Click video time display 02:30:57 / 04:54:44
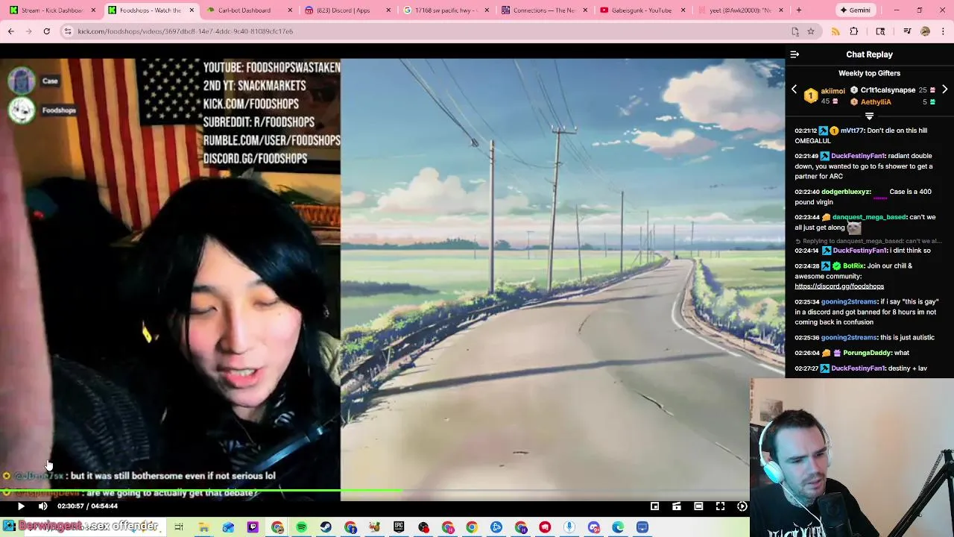 (x=88, y=506)
